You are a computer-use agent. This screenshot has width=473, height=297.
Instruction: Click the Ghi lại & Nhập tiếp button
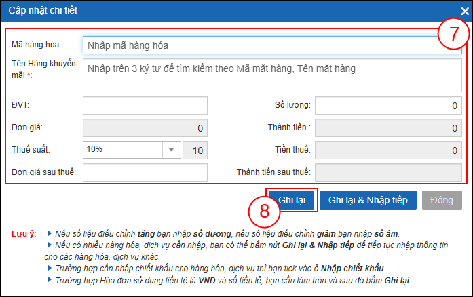pyautogui.click(x=367, y=200)
